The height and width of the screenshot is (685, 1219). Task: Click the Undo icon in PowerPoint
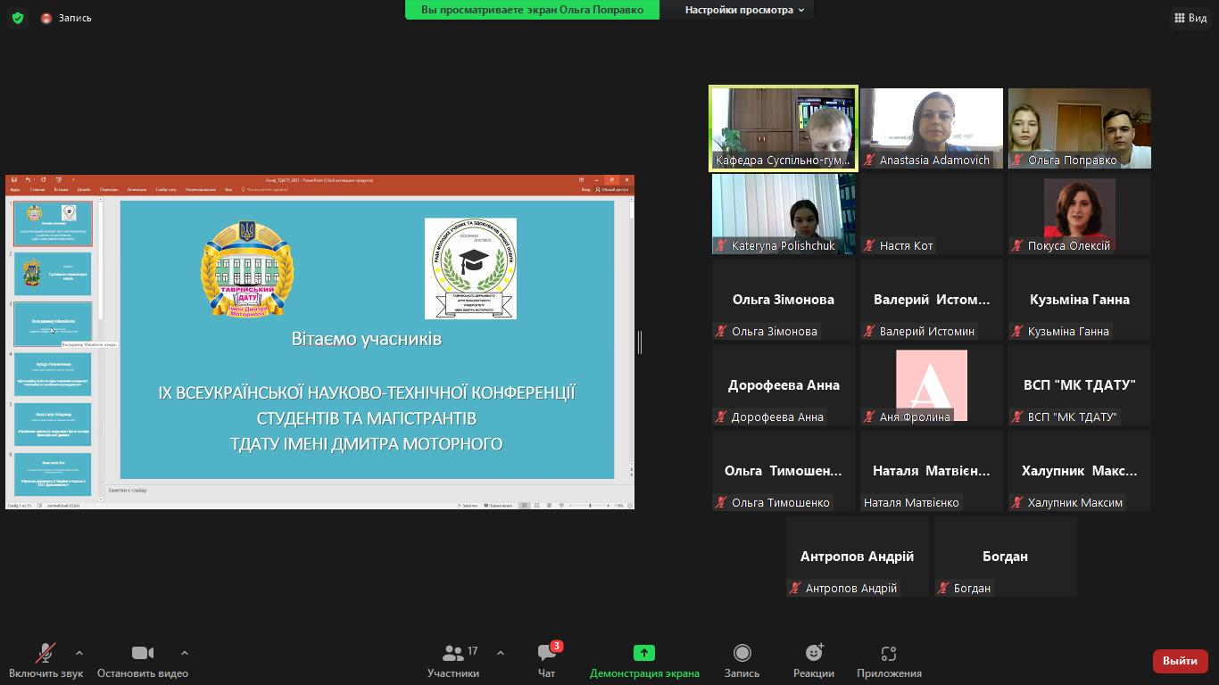28,180
